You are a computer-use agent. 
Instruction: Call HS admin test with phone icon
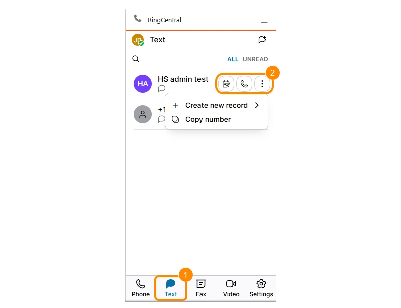(244, 84)
